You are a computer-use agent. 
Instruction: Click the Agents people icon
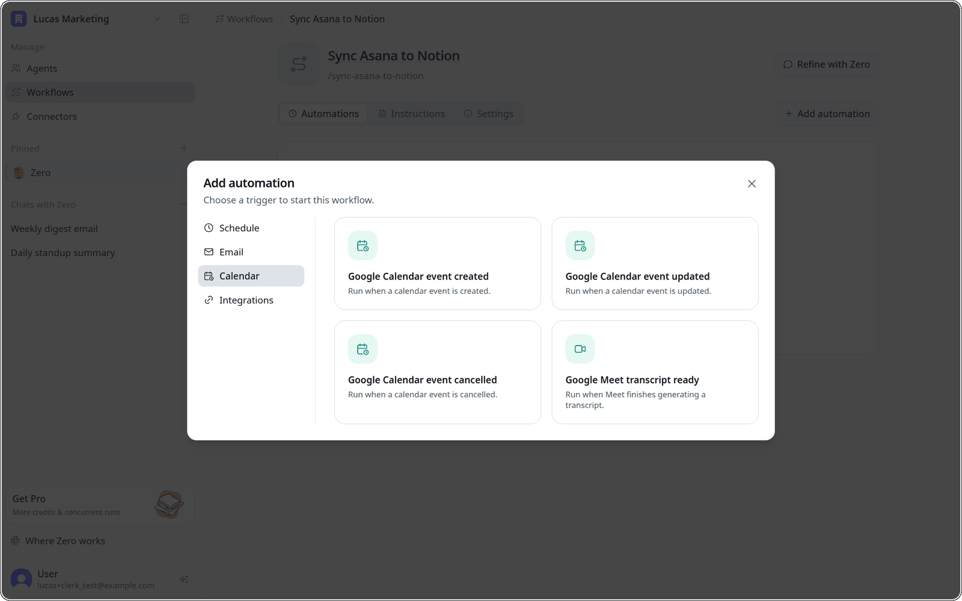coord(16,69)
